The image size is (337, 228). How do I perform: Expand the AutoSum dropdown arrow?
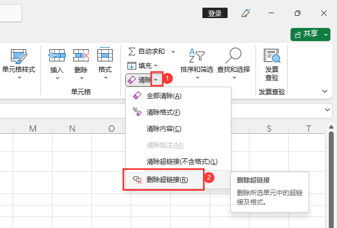[173, 51]
